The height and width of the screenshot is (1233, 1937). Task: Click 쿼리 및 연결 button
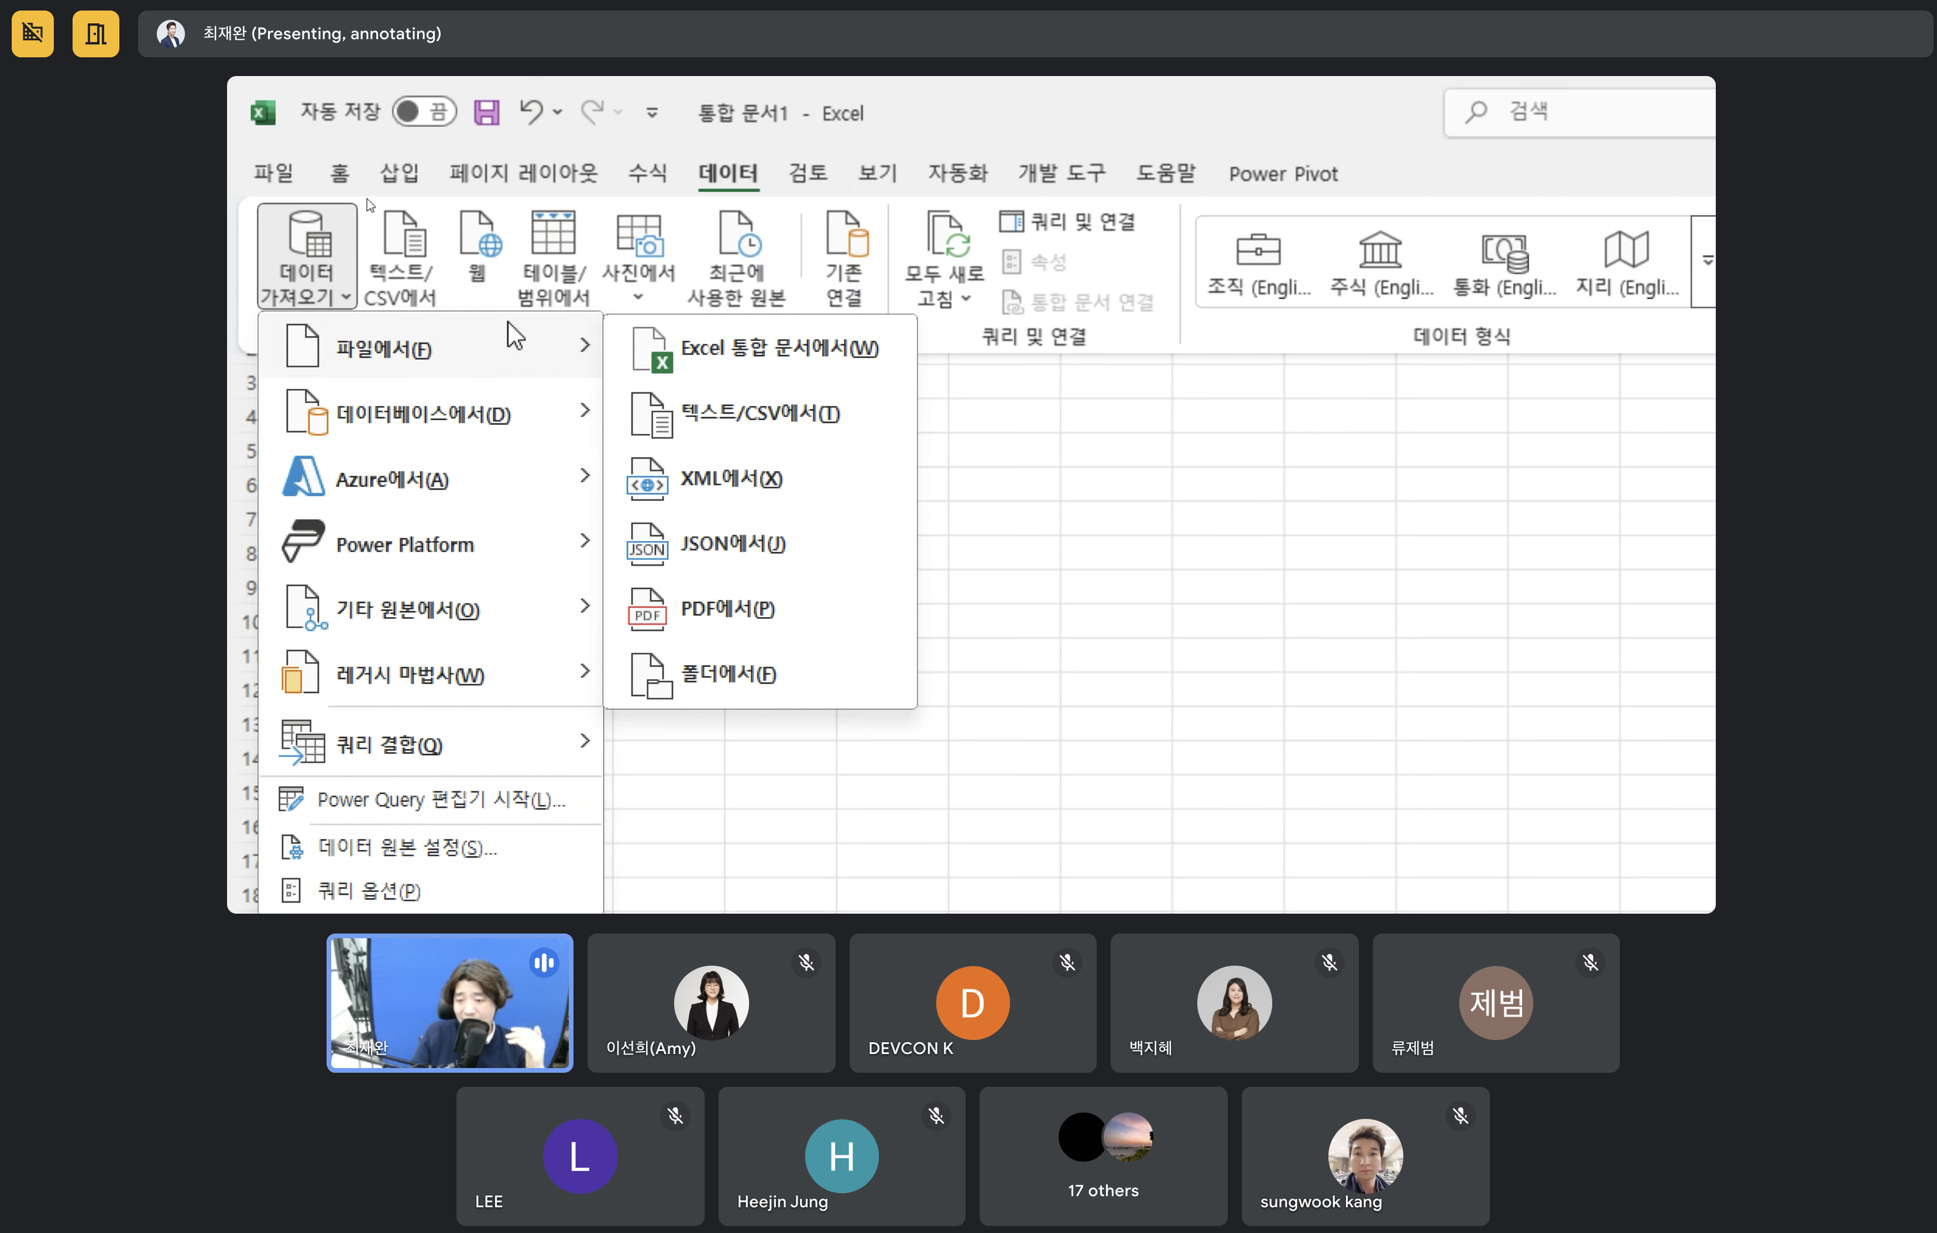(1067, 221)
